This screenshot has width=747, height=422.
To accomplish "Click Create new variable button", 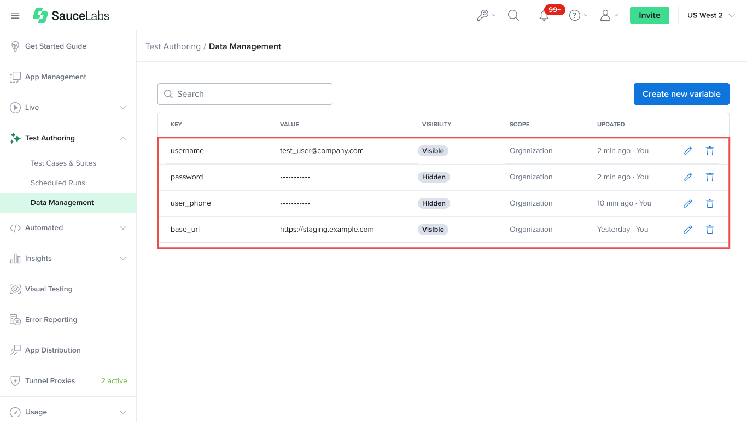I will (x=681, y=94).
